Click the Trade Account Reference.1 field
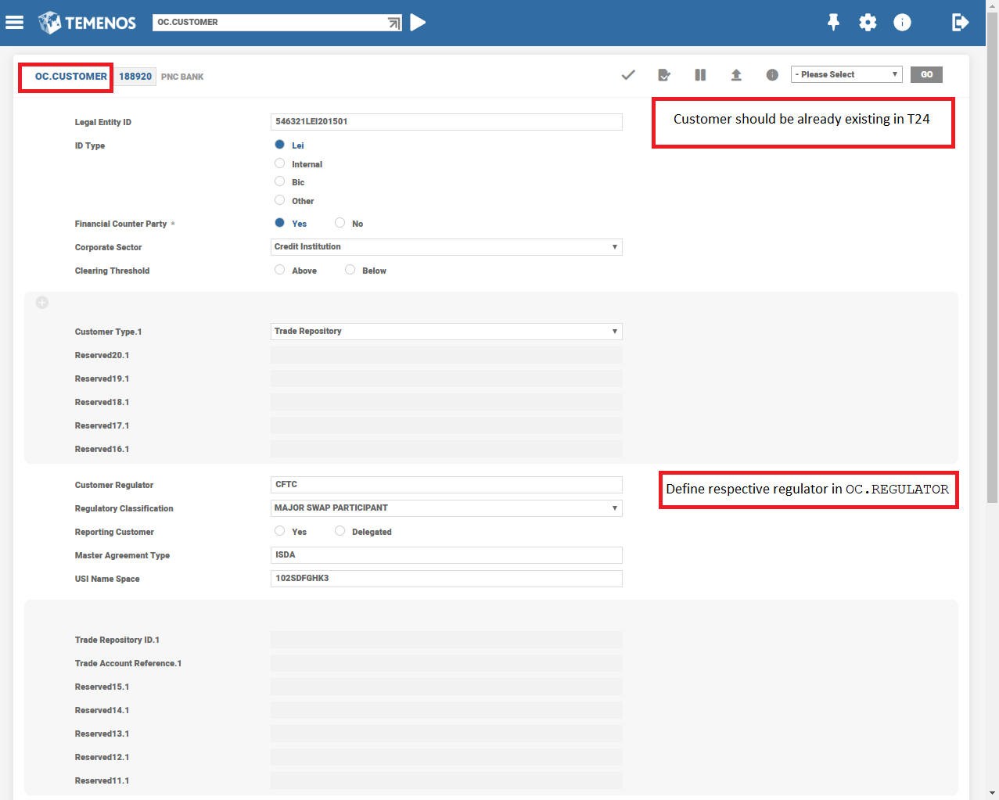Screen dimensions: 999x800 [x=446, y=663]
